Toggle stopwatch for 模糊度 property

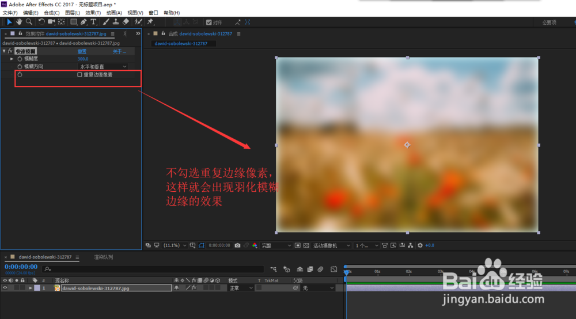pyautogui.click(x=20, y=59)
